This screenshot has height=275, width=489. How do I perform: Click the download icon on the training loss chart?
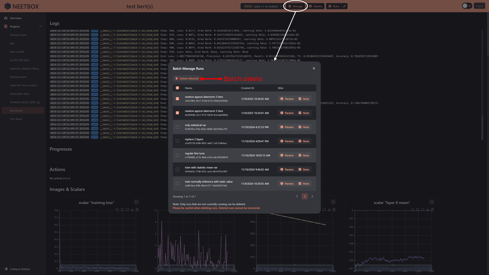point(133,209)
